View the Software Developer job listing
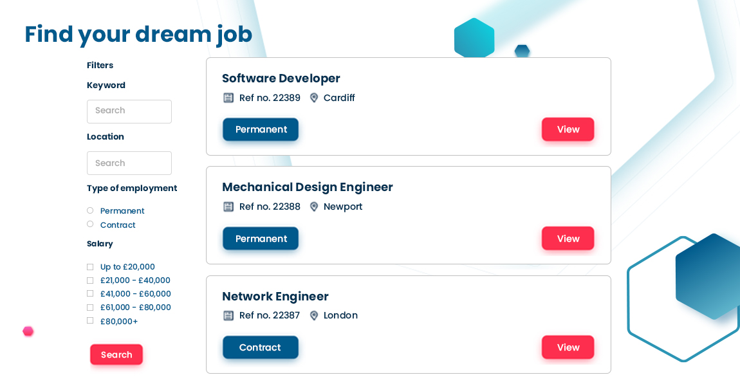The height and width of the screenshot is (386, 740). point(568,129)
